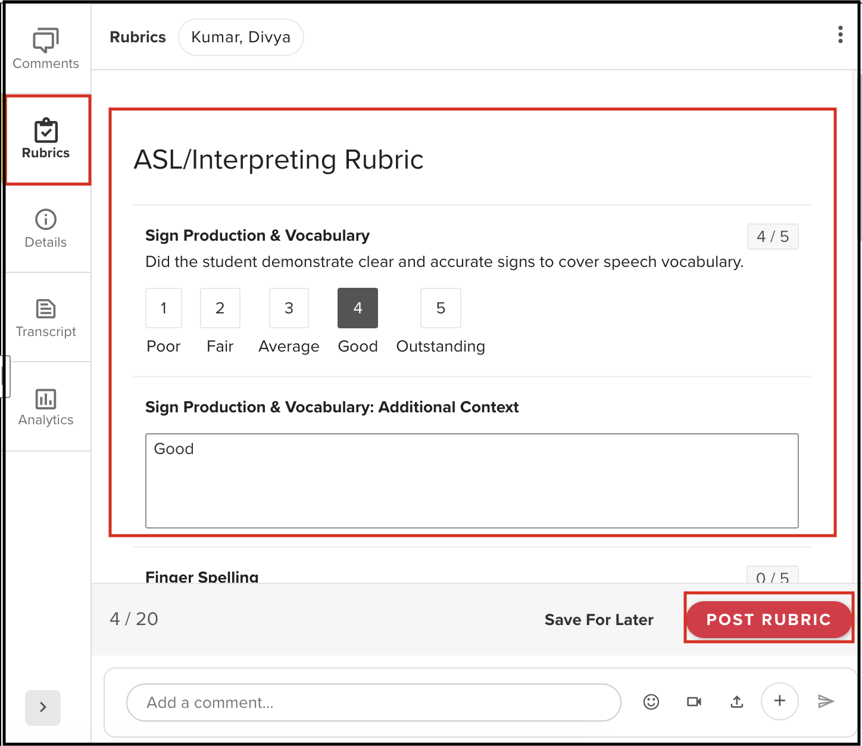The width and height of the screenshot is (862, 746).
Task: Open the Details info panel
Action: (46, 228)
